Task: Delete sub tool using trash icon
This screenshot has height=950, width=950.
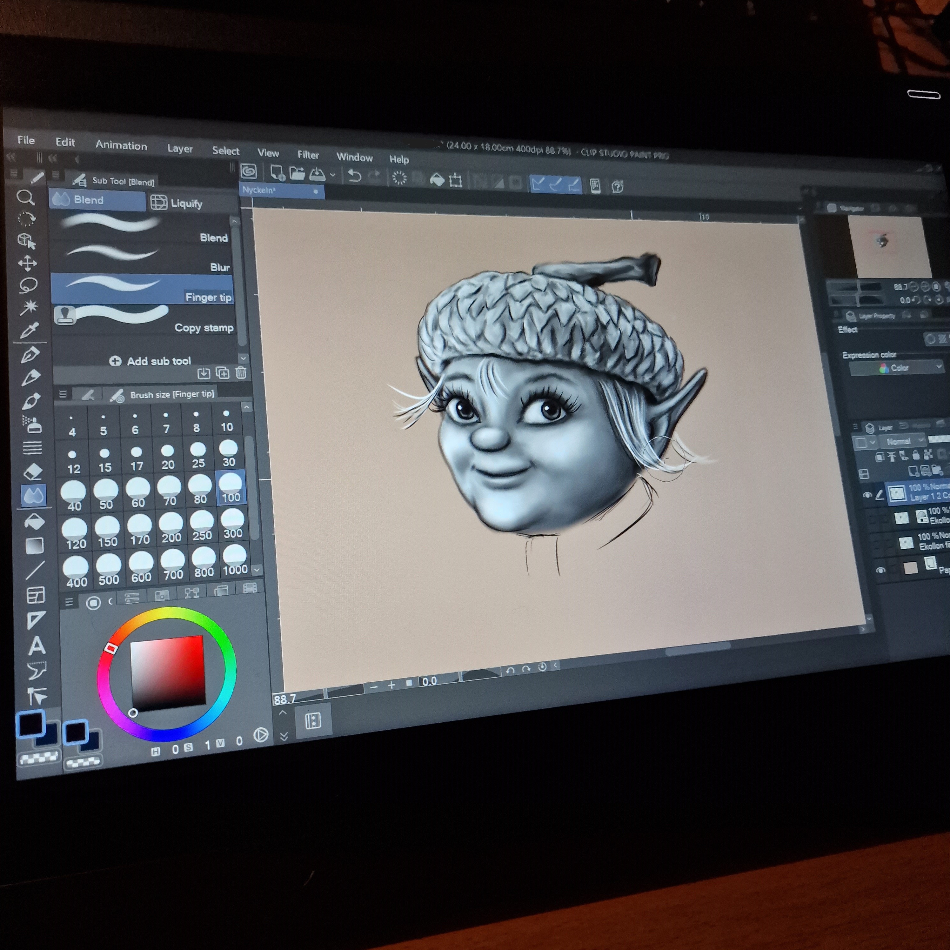Action: 241,373
